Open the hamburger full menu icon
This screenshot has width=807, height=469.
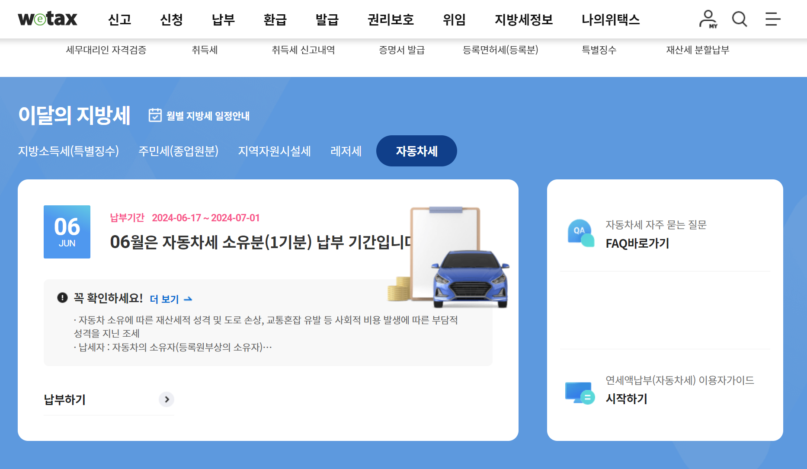point(772,19)
